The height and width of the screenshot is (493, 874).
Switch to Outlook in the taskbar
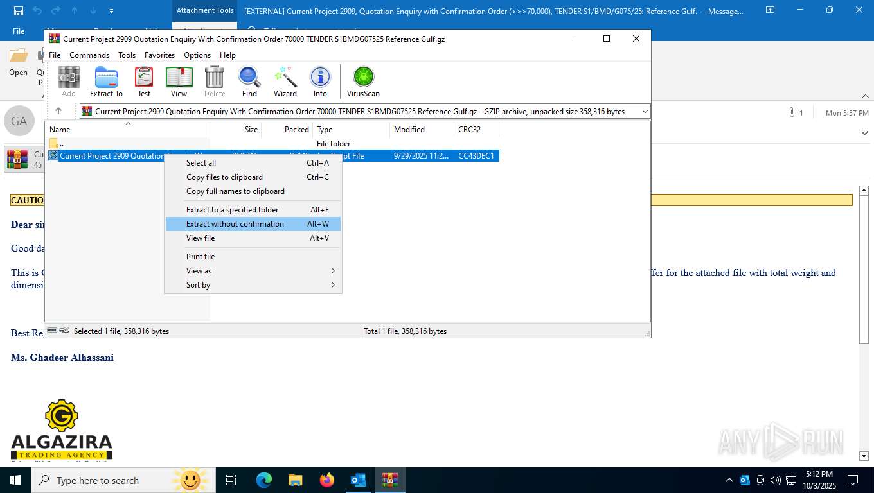click(x=359, y=480)
